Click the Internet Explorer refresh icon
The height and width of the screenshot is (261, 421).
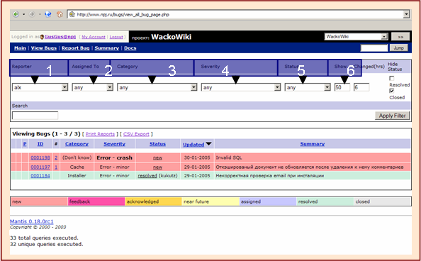coord(48,14)
